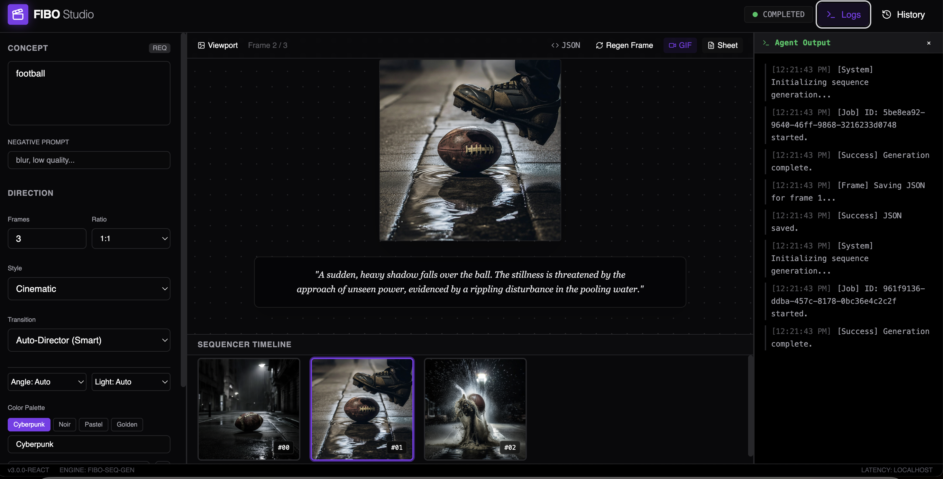The image size is (943, 479).
Task: Select timeline frame thumbnail #02
Action: [x=475, y=409]
